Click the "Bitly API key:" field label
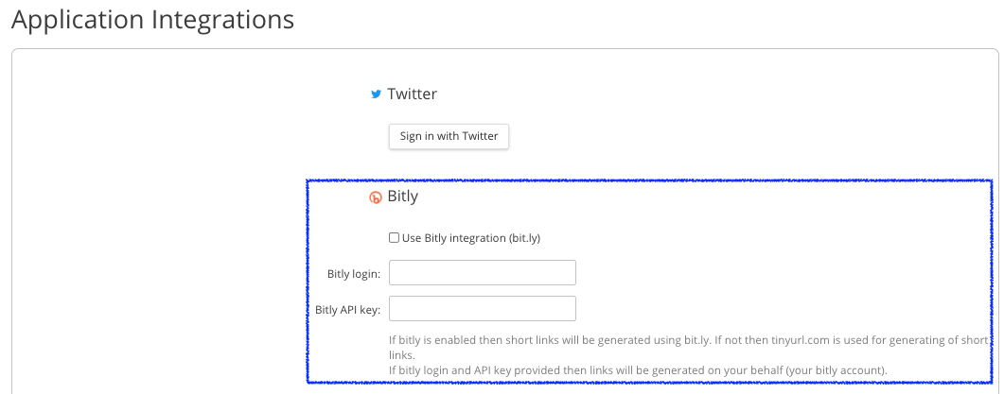Viewport: 1004px width, 394px height. pyautogui.click(x=347, y=310)
